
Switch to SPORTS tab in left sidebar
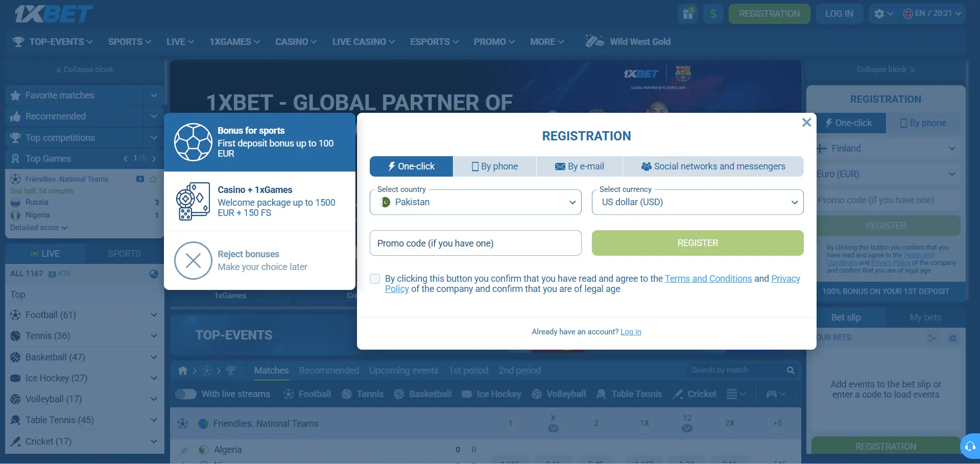click(124, 254)
